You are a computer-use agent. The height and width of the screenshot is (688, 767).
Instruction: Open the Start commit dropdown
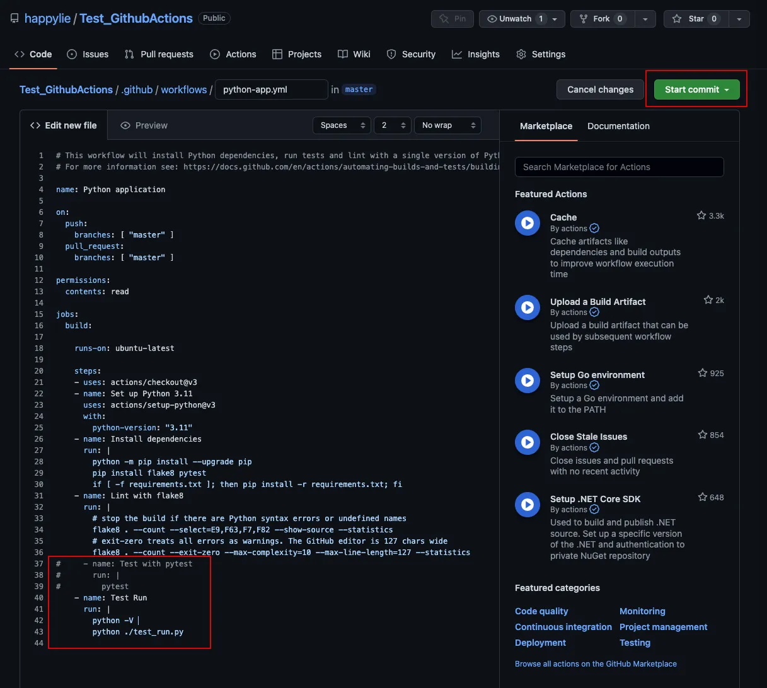point(727,89)
